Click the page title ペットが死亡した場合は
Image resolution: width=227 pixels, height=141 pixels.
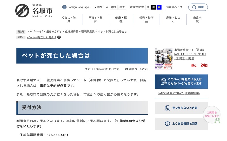click(56, 56)
